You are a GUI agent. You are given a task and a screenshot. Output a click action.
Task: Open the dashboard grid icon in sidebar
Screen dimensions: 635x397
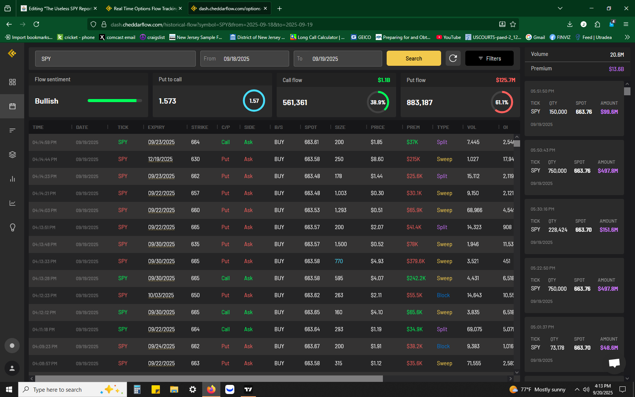12,82
